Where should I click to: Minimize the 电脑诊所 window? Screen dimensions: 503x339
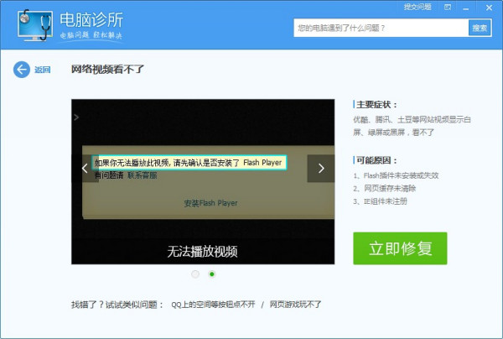[x=466, y=8]
